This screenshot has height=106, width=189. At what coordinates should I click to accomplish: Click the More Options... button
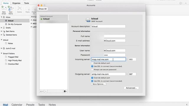click(x=99, y=84)
